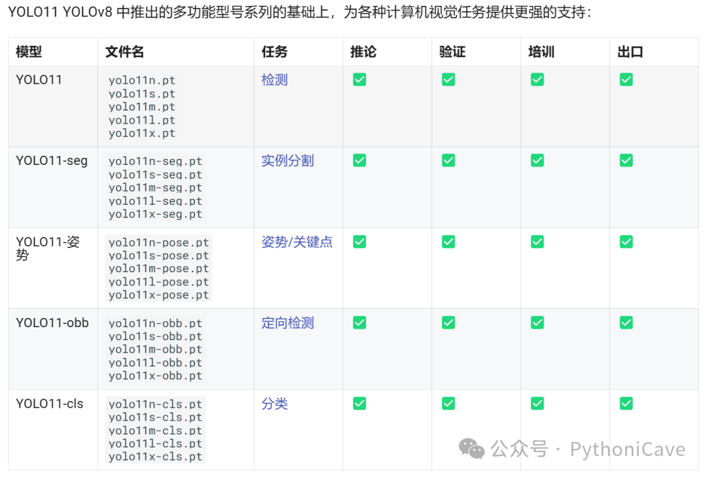Click the 出口 checkmark in the YOLO11-seg row

(626, 160)
